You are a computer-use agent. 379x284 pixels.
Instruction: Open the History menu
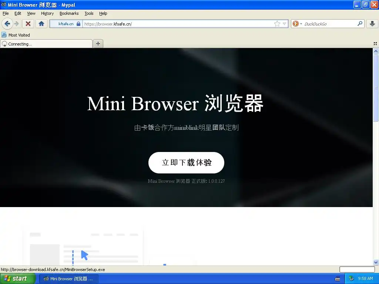(47, 13)
